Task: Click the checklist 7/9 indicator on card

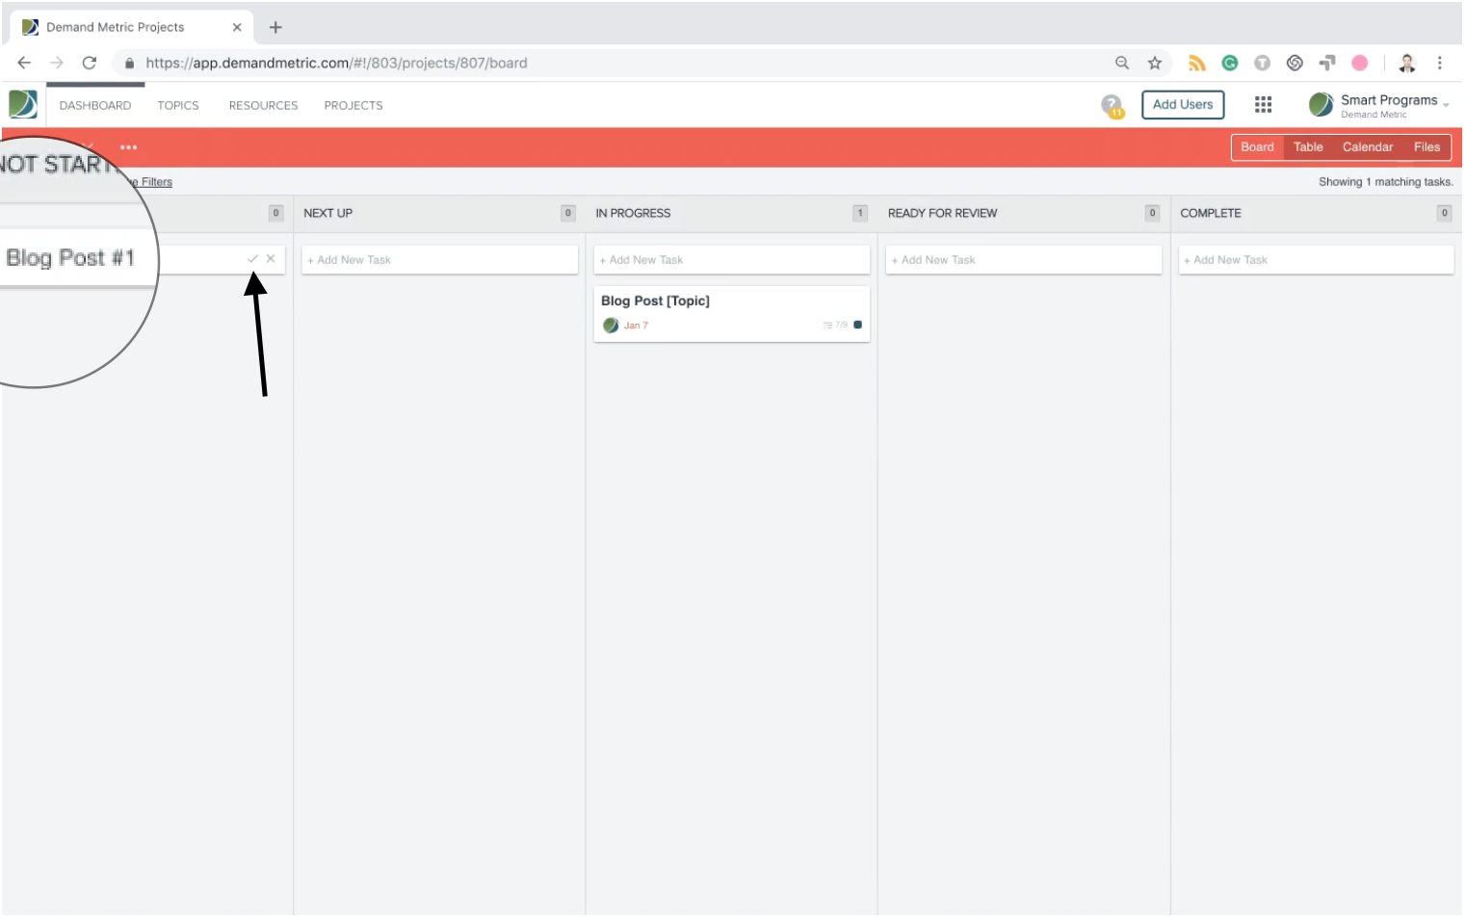Action: click(835, 326)
